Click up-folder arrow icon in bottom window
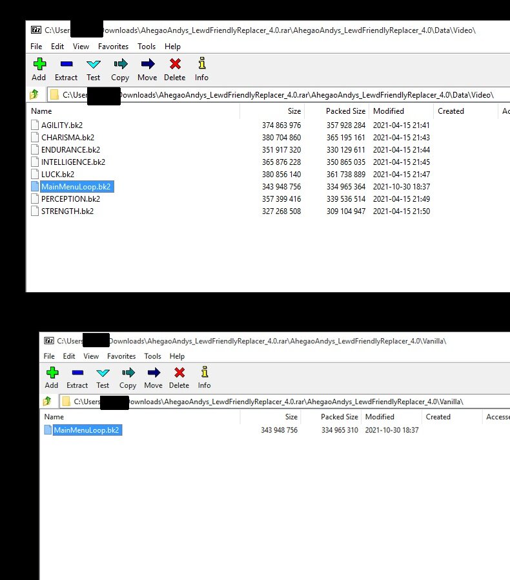510x580 pixels. [46, 402]
